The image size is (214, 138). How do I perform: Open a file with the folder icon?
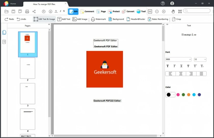coord(6,11)
